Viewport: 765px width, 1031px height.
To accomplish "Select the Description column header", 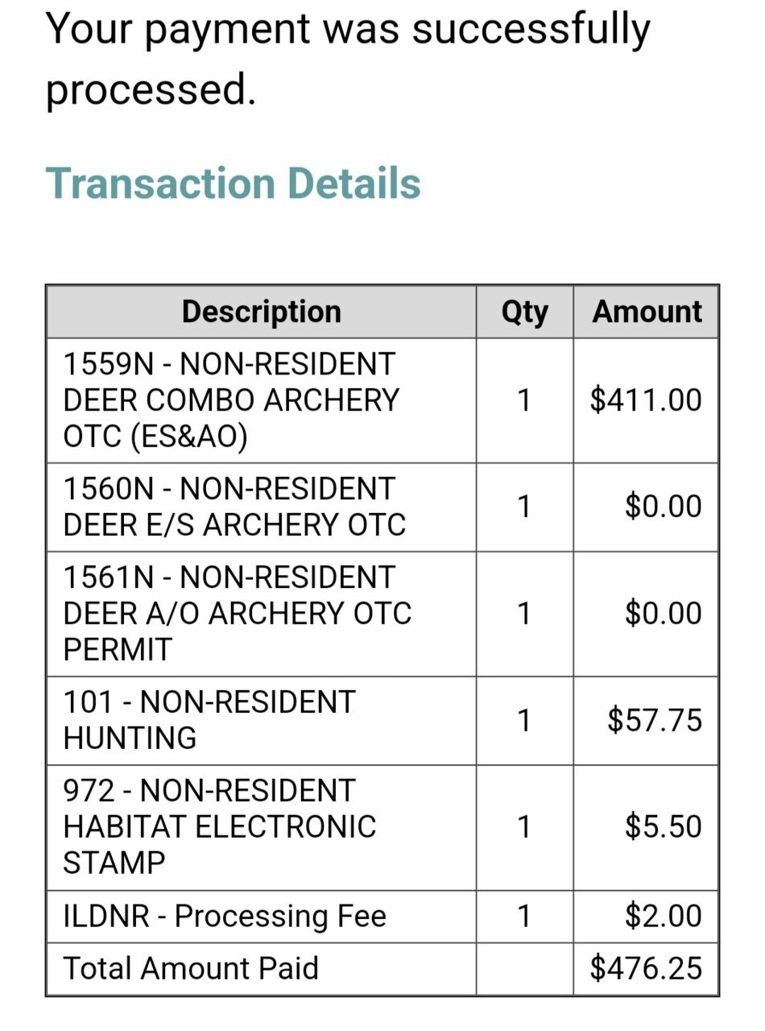I will (x=261, y=312).
